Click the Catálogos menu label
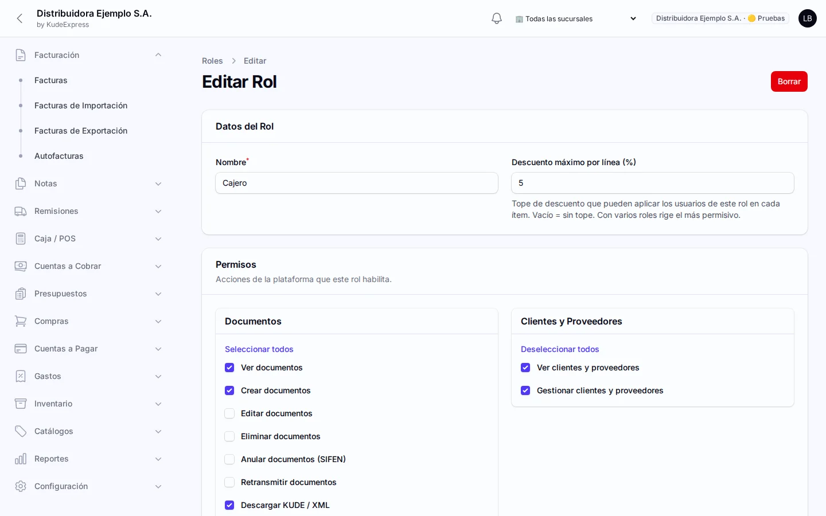The image size is (826, 516). [x=54, y=431]
